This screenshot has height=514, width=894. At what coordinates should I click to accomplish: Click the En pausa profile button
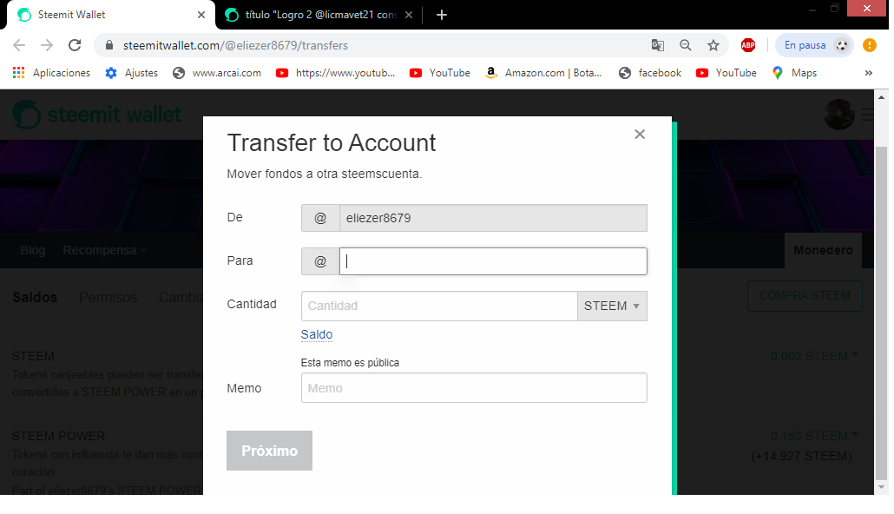(814, 45)
